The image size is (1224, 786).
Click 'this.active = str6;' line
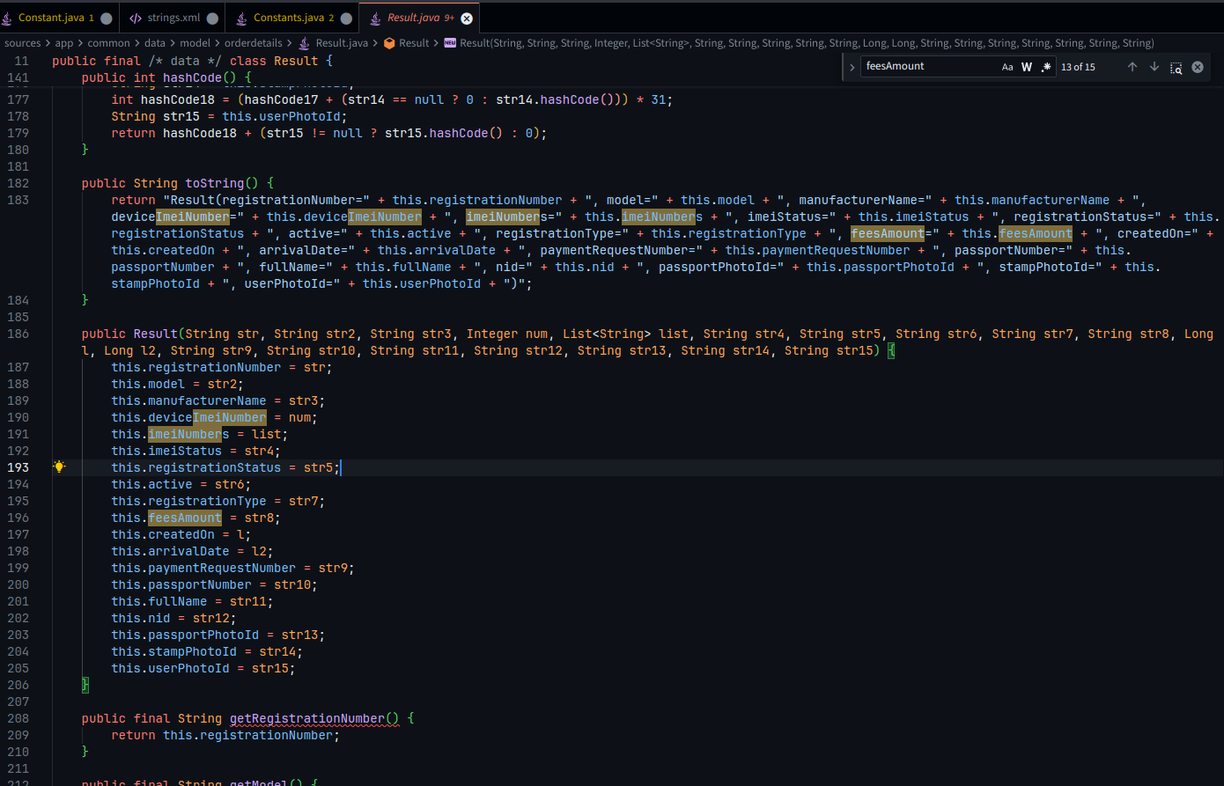pos(181,484)
